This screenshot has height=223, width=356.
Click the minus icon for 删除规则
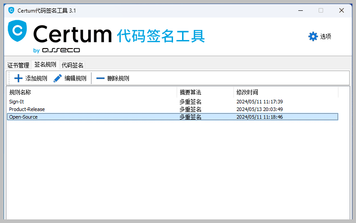(x=100, y=78)
